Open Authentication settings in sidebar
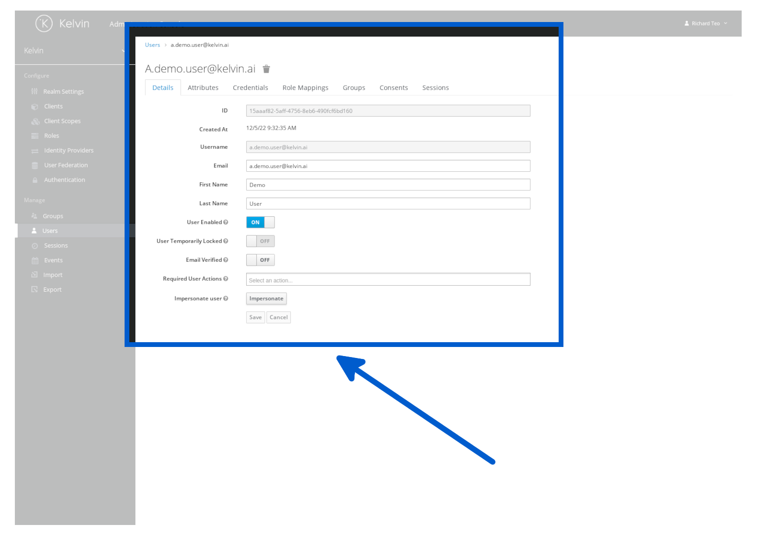Screen dimensions: 757x536 (x=64, y=180)
